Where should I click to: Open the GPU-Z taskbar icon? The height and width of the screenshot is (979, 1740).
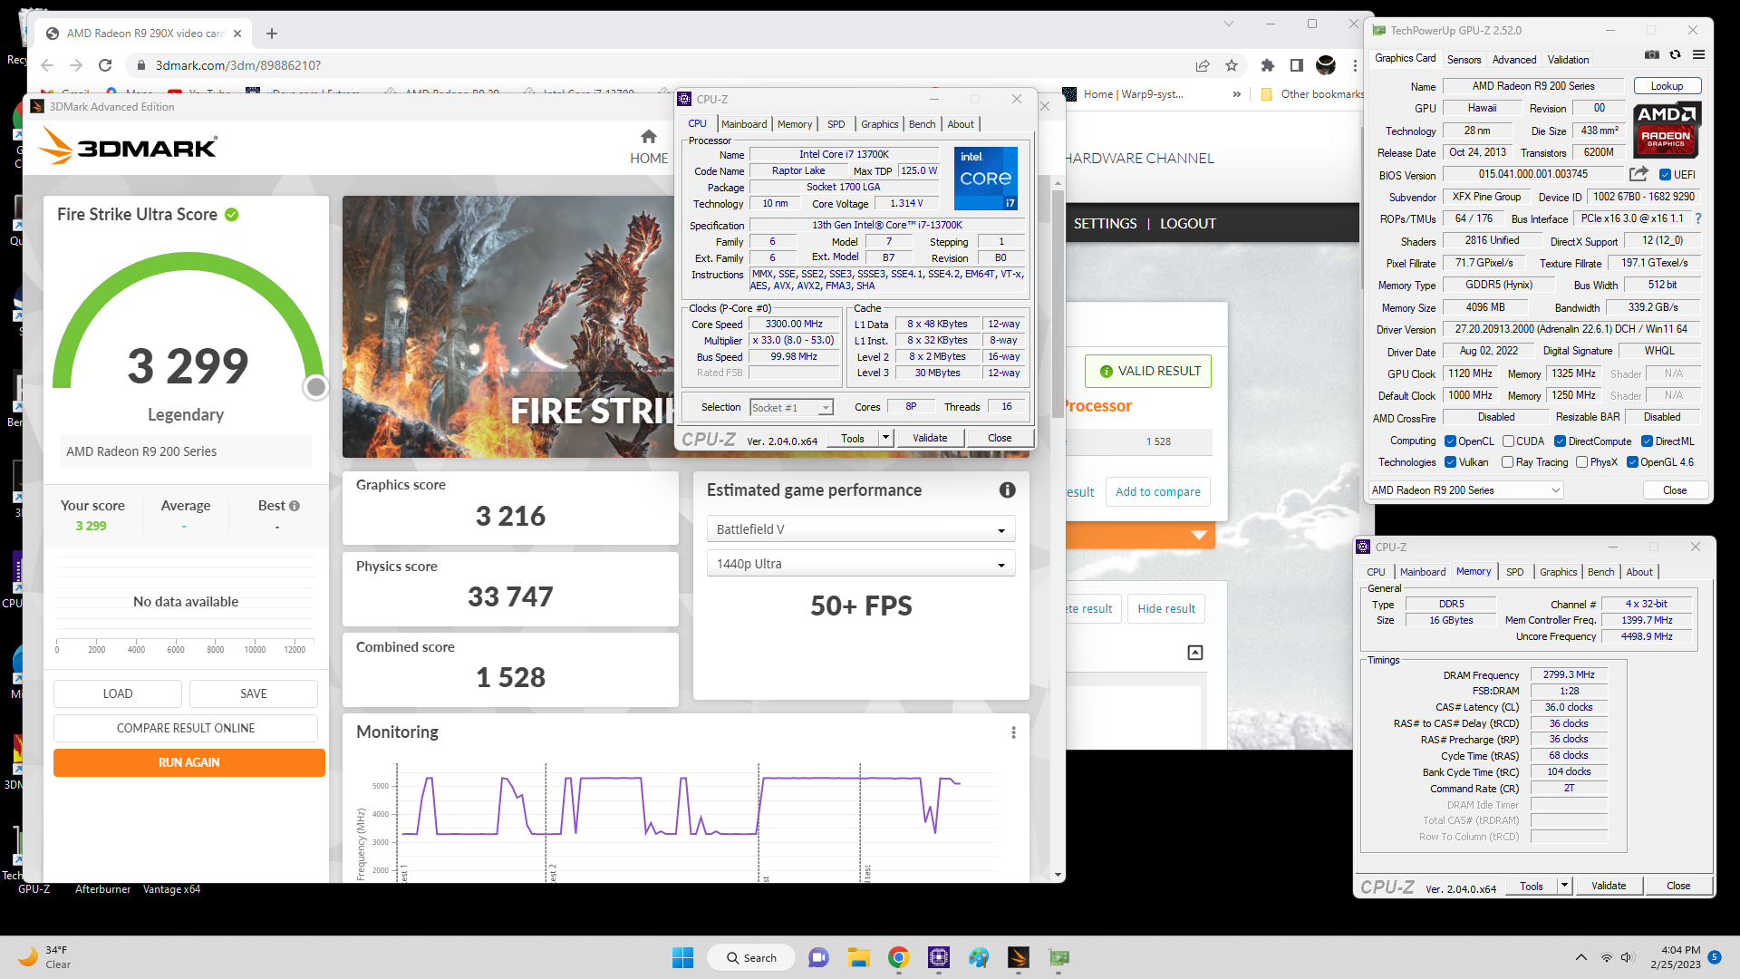1058,957
